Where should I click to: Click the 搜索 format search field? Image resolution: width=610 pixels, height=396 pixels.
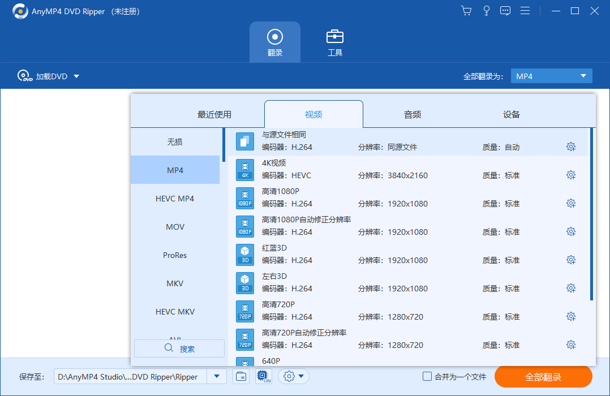[179, 348]
